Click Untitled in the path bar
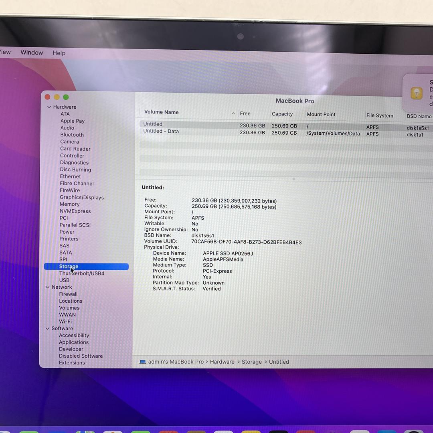Viewport: 433px width, 433px height. 279,362
